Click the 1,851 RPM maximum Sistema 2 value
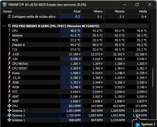 tap(118, 115)
